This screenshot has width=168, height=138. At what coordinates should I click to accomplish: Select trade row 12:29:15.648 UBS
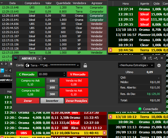tap(53, 7)
